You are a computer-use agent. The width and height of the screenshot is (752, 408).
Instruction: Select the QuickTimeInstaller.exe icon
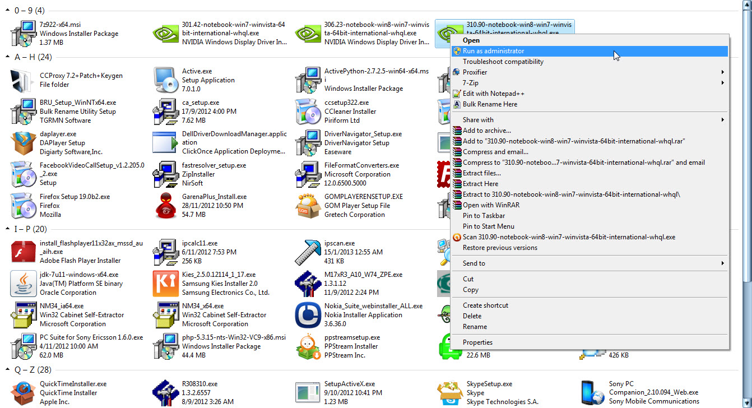coord(23,393)
